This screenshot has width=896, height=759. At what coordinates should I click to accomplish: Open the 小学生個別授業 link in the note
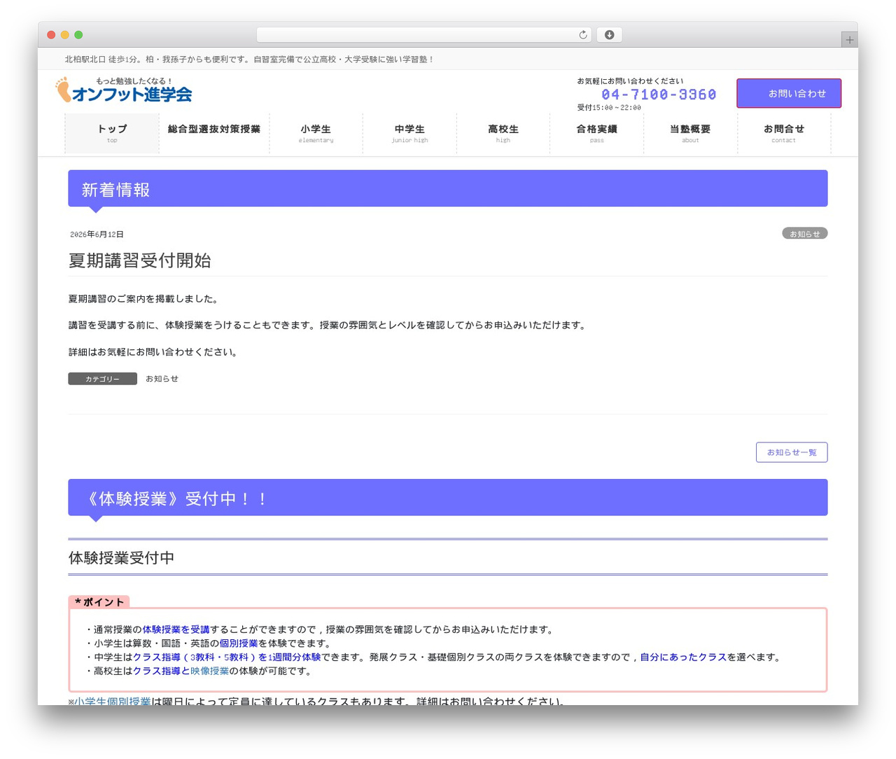click(113, 701)
